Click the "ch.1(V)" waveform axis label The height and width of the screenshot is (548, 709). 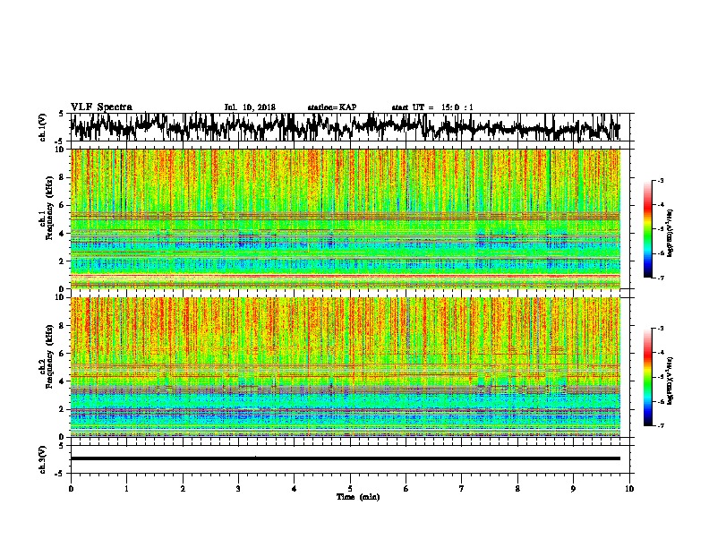[x=43, y=127]
